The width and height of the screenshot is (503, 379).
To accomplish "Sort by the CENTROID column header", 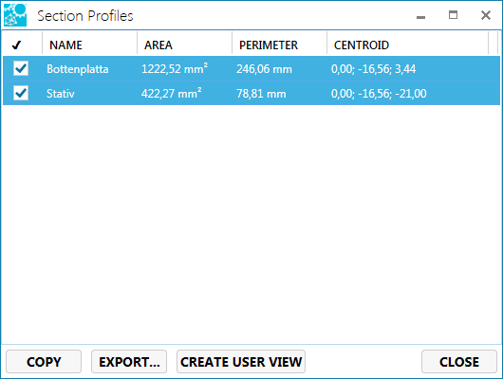I will pyautogui.click(x=362, y=45).
